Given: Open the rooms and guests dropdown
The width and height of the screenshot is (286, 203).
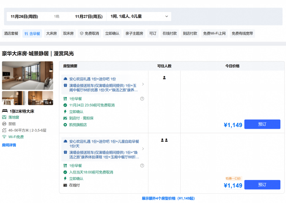Looking at the screenshot, I should [x=139, y=16].
